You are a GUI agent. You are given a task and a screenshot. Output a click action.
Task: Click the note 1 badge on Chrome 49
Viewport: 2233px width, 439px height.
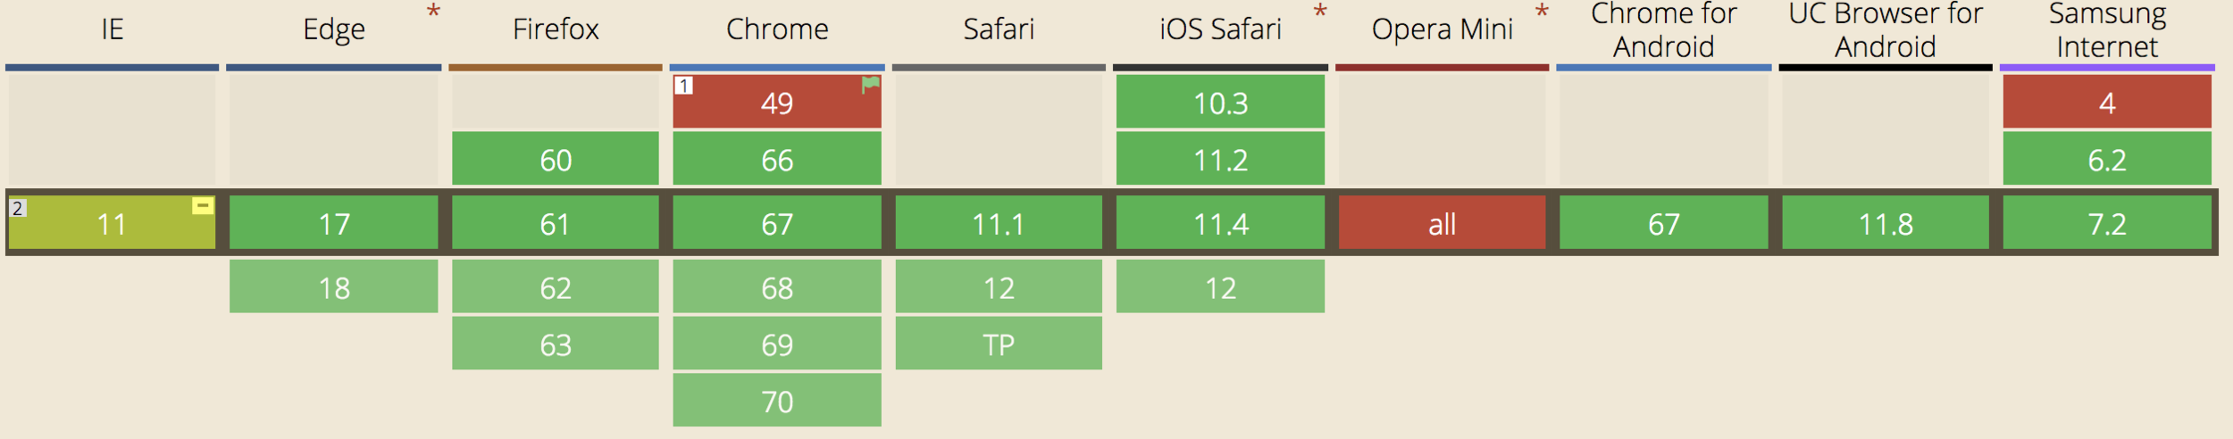[683, 86]
